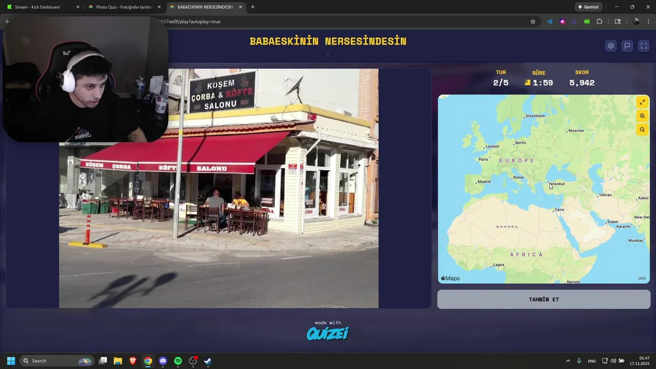656x369 pixels.
Task: Click Cairo on the map
Action: pos(559,210)
